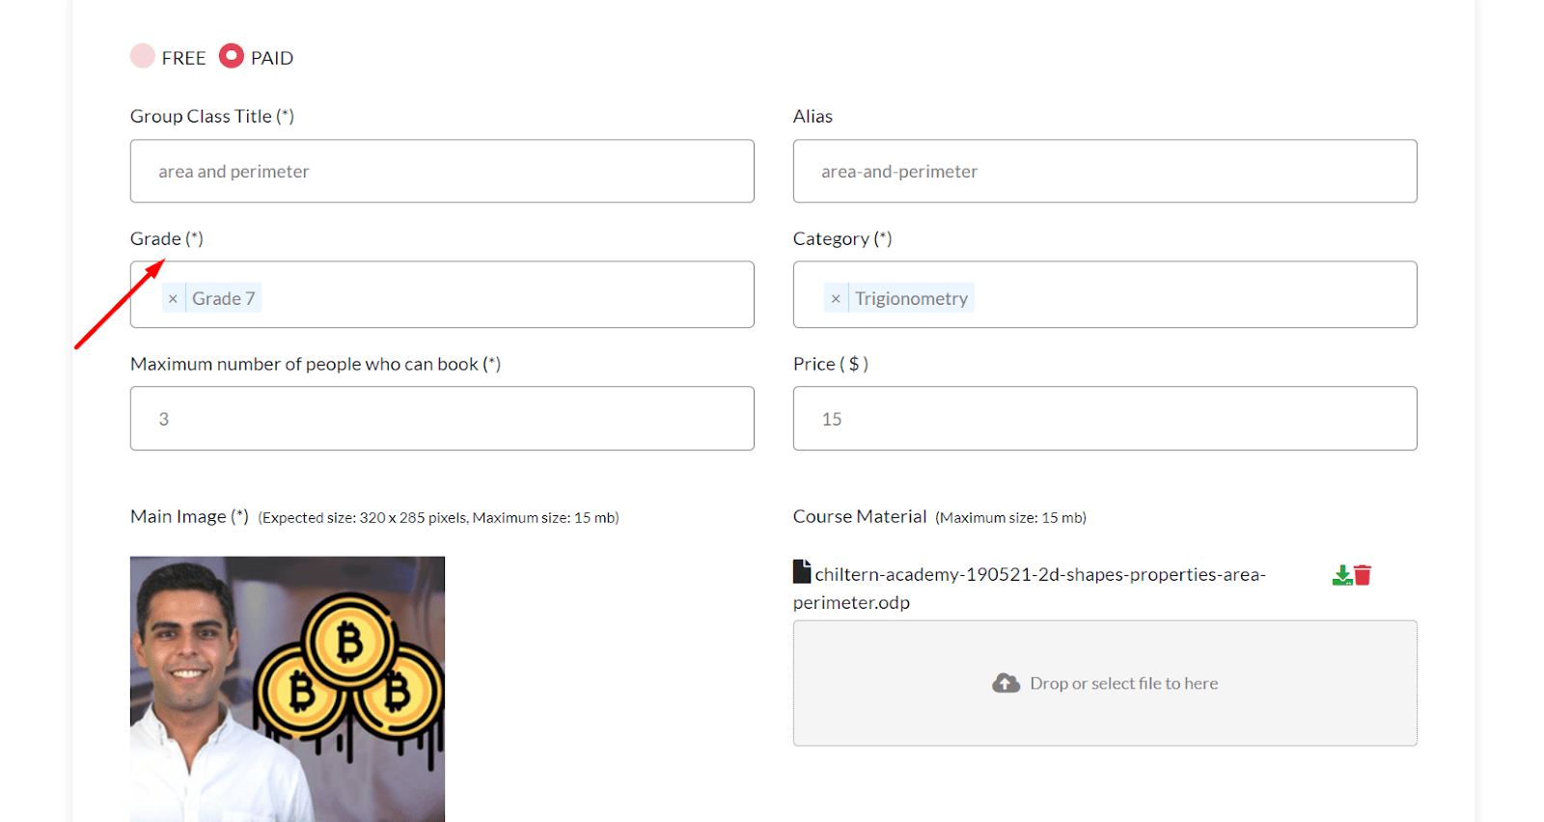Download the course material file
The height and width of the screenshot is (822, 1544).
[1342, 576]
